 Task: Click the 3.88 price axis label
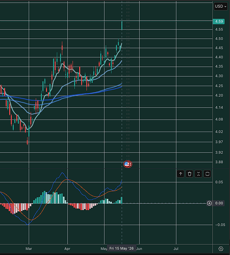click(x=219, y=162)
